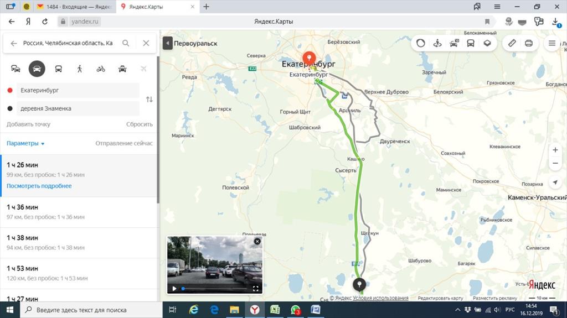Image resolution: width=567 pixels, height=318 pixels.
Task: Toggle street panoramas layer
Action: pyautogui.click(x=437, y=43)
